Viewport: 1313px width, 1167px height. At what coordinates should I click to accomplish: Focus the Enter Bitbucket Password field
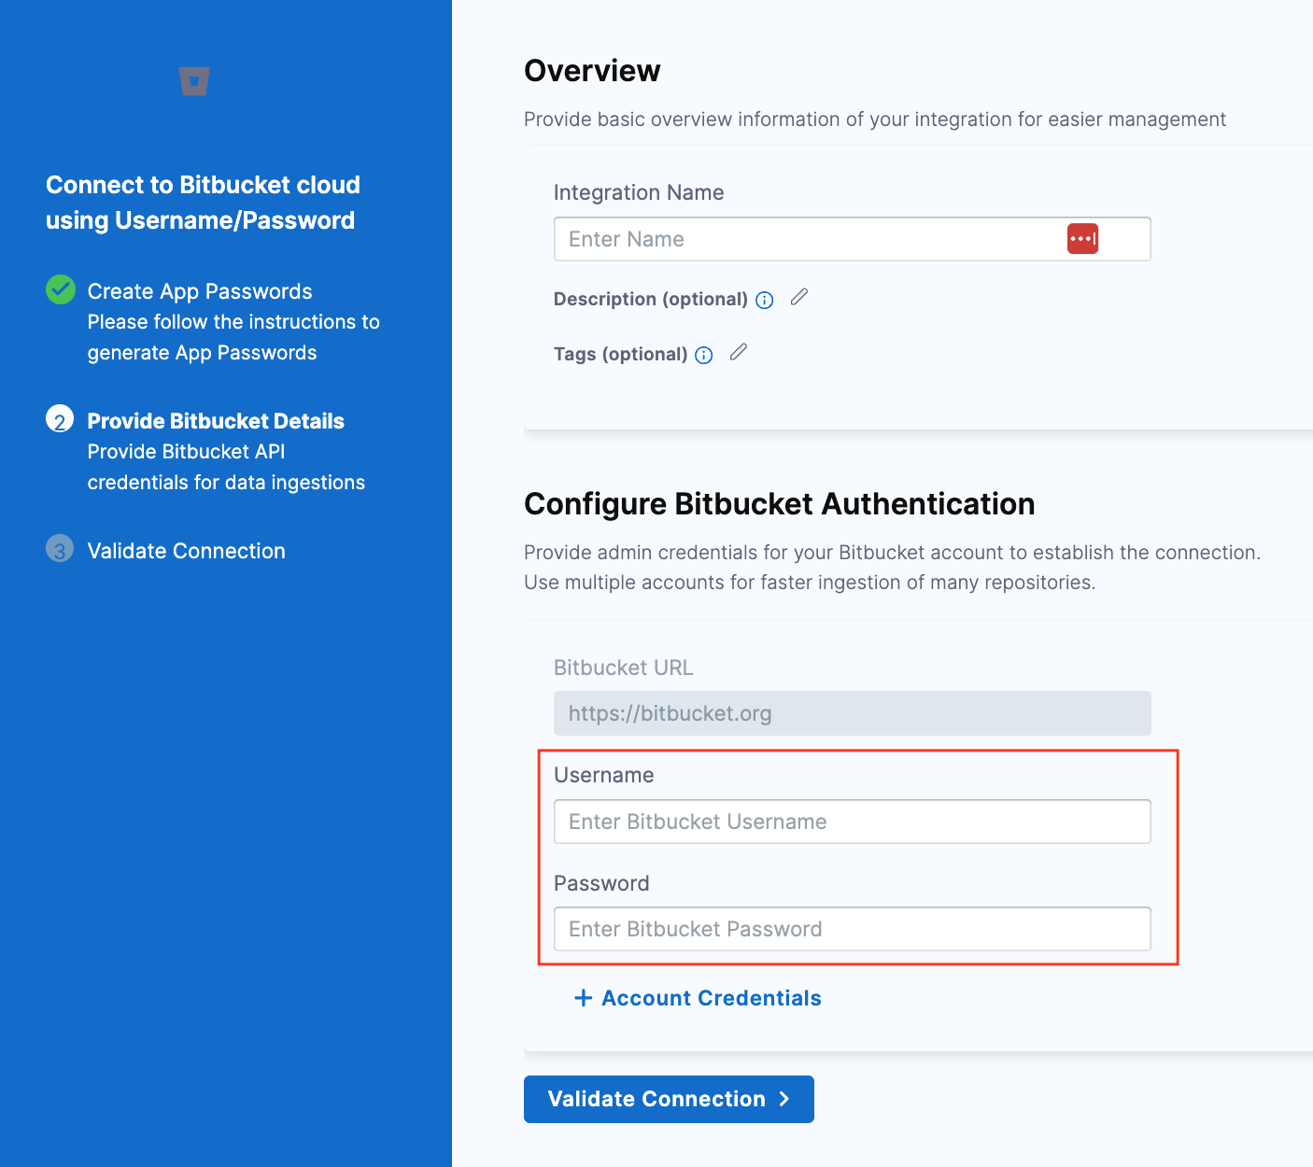pyautogui.click(x=852, y=929)
